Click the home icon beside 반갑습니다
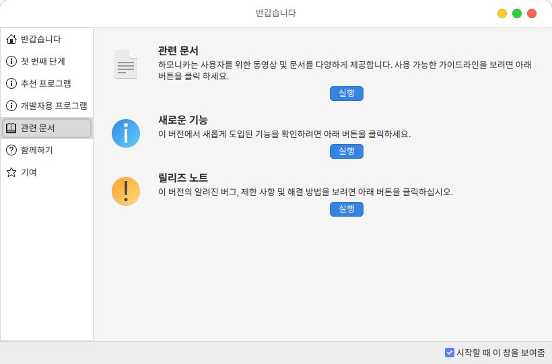The height and width of the screenshot is (364, 552). coord(11,39)
